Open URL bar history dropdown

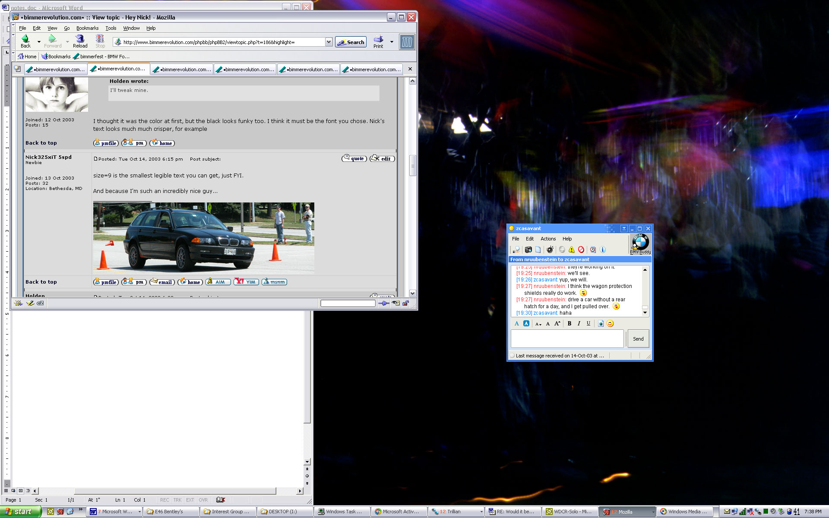329,42
